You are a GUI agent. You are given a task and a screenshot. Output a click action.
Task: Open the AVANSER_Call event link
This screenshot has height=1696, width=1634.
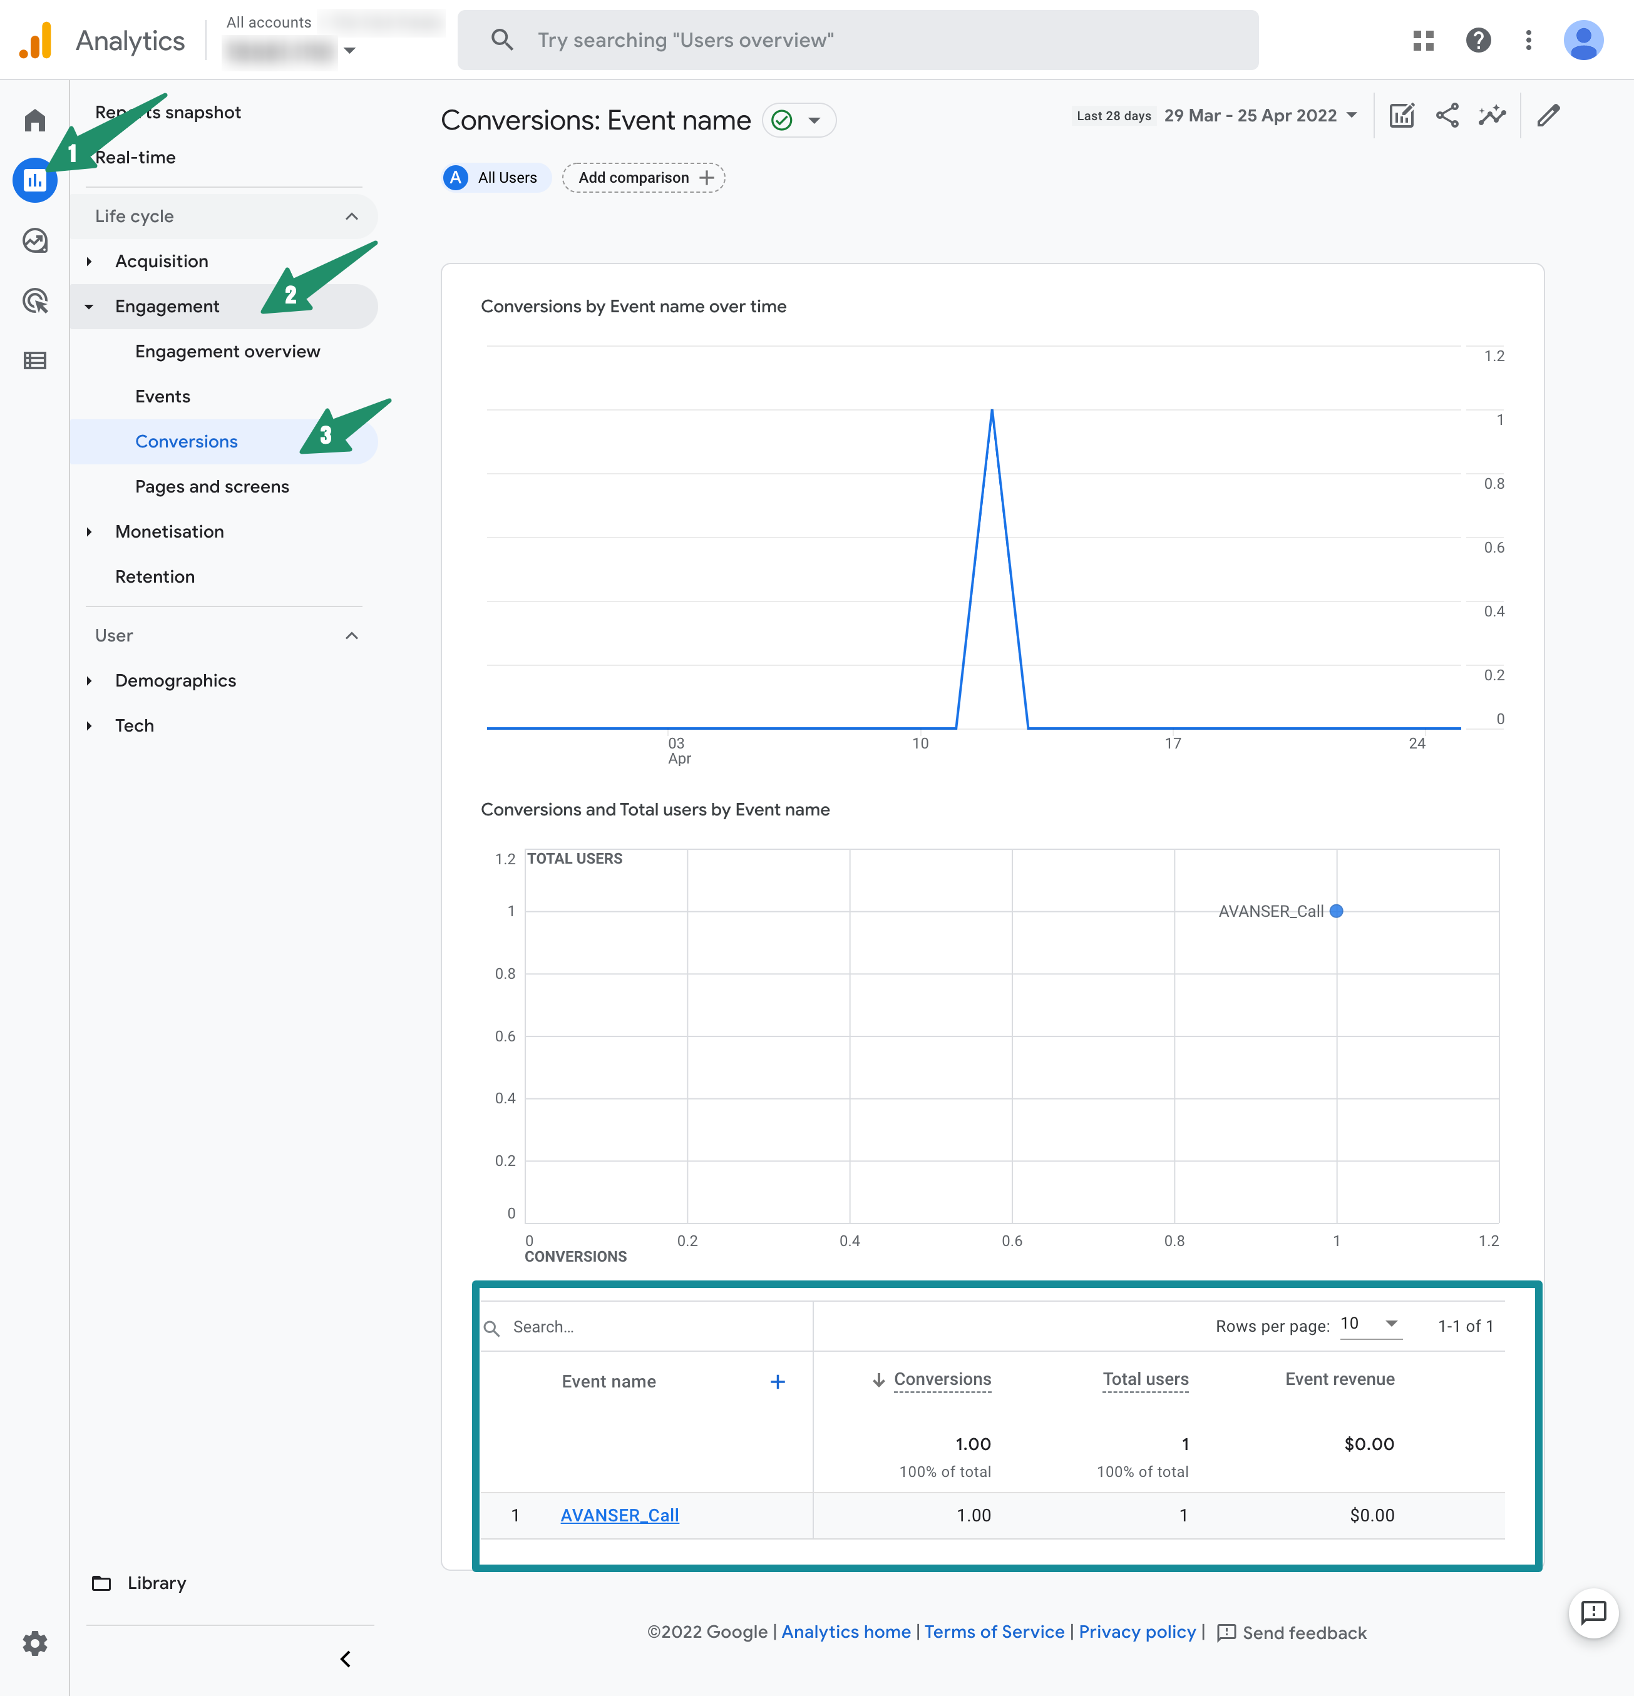620,1515
